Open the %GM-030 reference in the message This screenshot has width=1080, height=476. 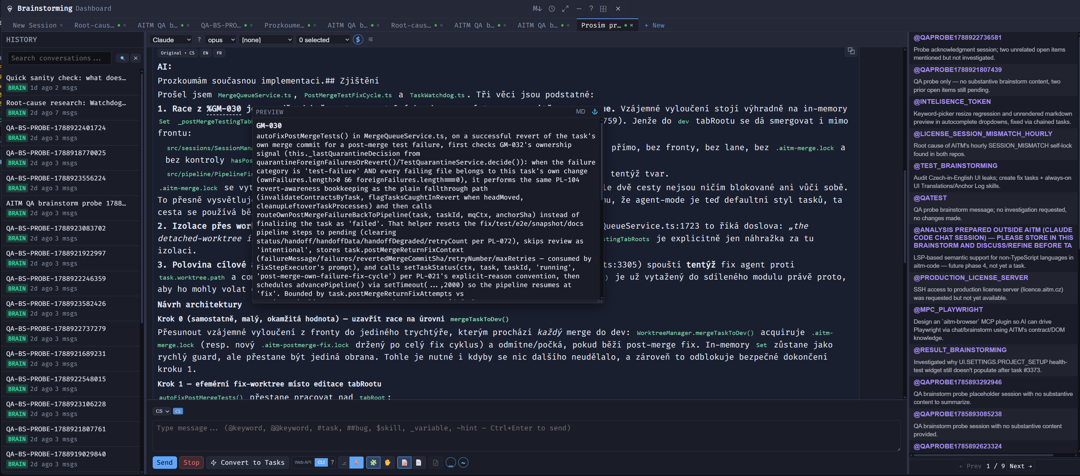[x=224, y=109]
